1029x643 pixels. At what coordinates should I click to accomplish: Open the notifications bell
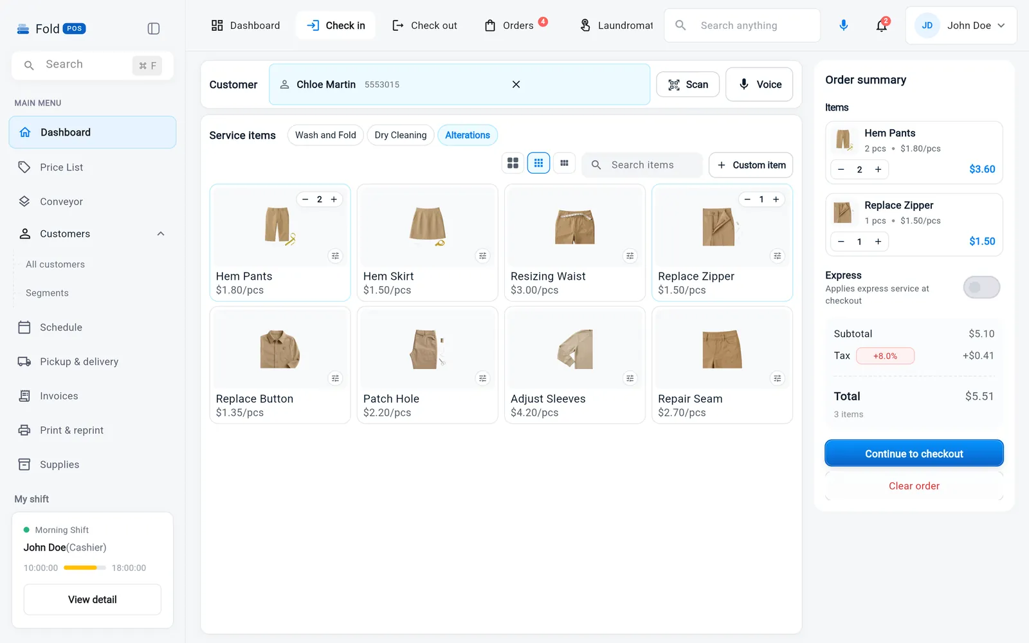pos(882,26)
